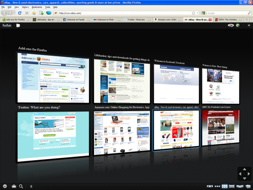
Task: Switch to the Twitter tab
Action: click(137, 20)
